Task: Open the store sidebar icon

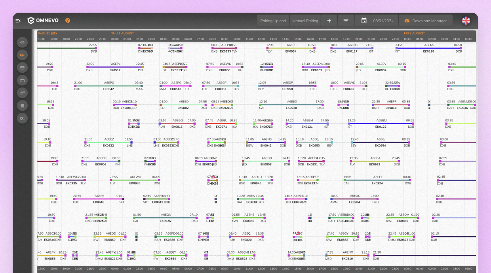Action: click(x=22, y=68)
